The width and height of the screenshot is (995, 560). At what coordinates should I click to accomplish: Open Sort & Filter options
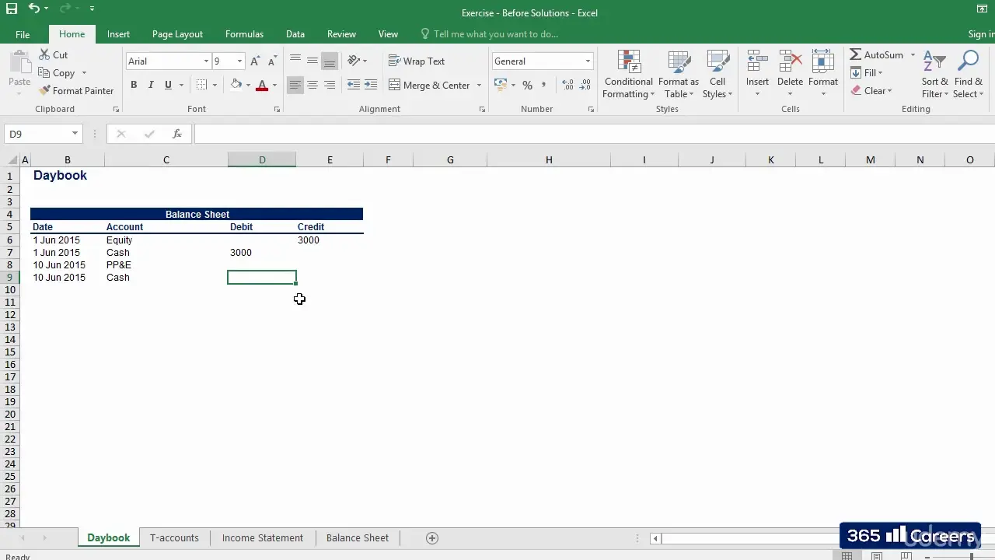[935, 75]
